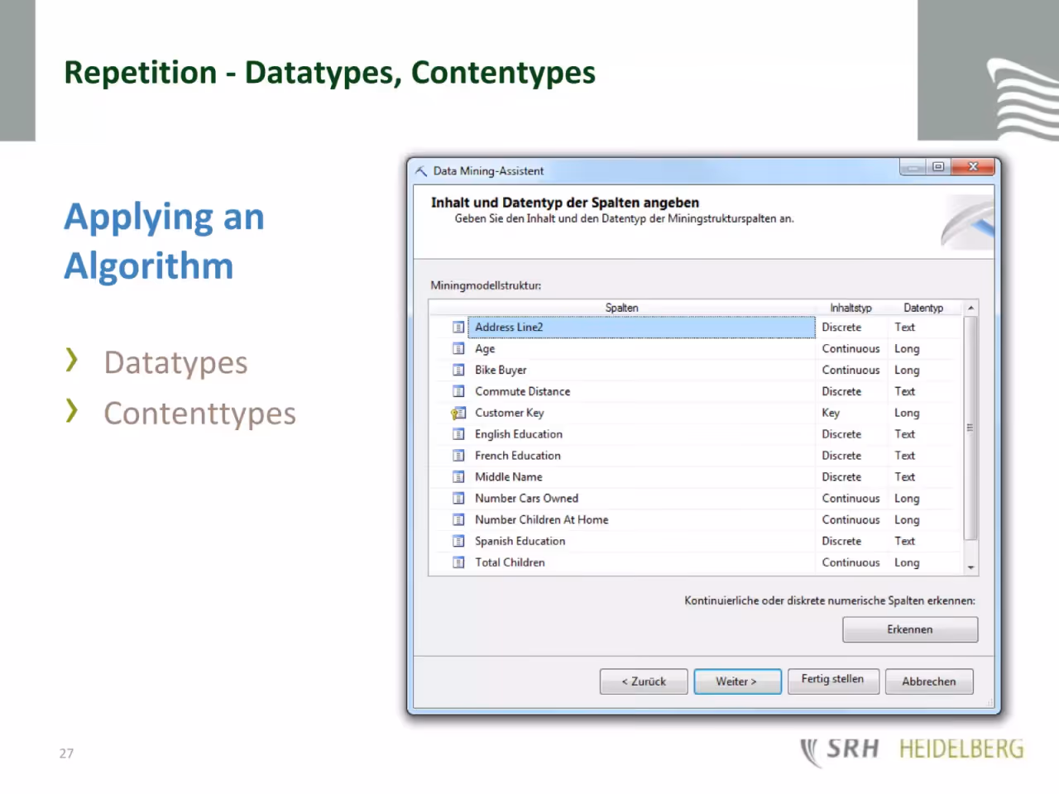Click the Datentyp column header
Image resolution: width=1059 pixels, height=794 pixels.
point(923,308)
